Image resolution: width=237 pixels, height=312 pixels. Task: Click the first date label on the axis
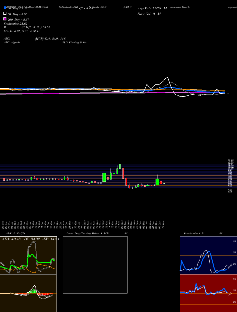(3, 225)
